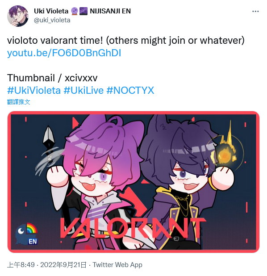Click the red VALORANT logo in thumbnail
The image size is (267, 276).
tap(133, 228)
